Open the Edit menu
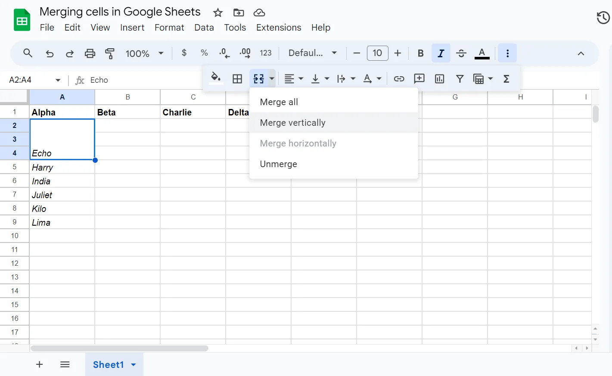This screenshot has width=612, height=376. click(x=72, y=28)
